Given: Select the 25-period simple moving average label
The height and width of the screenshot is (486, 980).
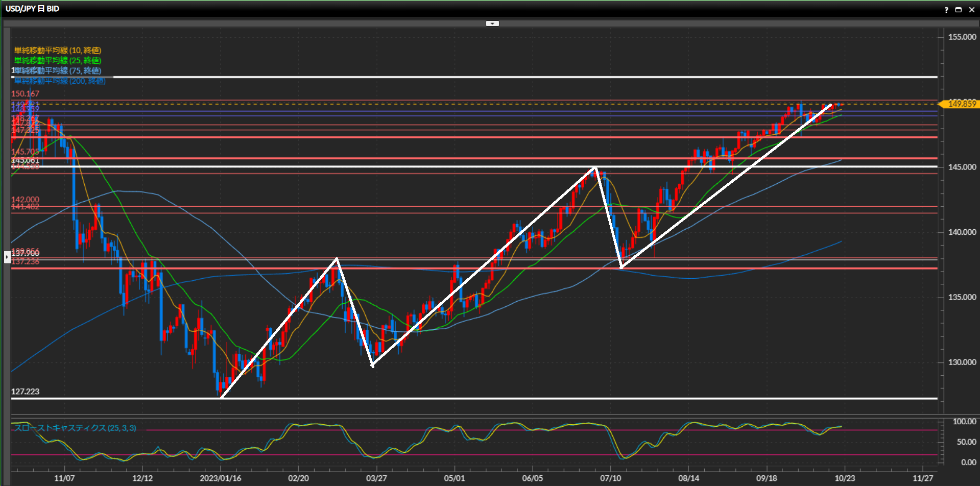Looking at the screenshot, I should click(58, 61).
